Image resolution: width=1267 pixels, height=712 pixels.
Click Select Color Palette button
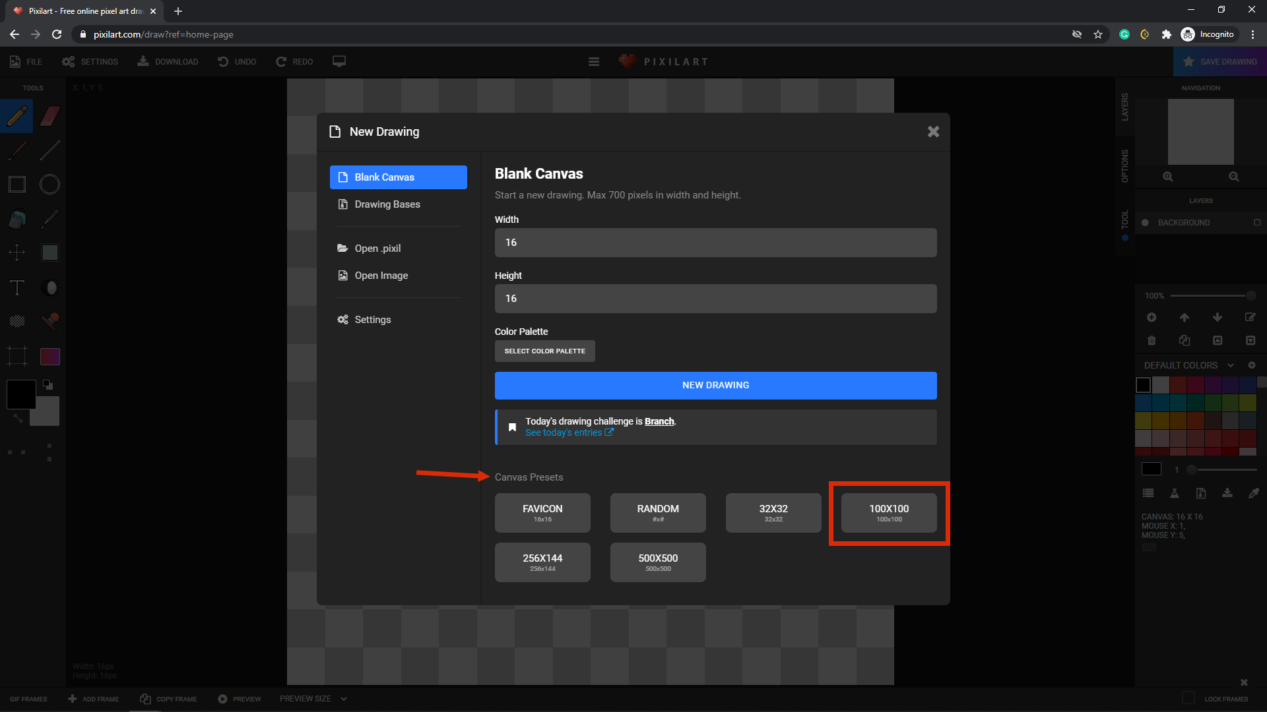coord(544,351)
